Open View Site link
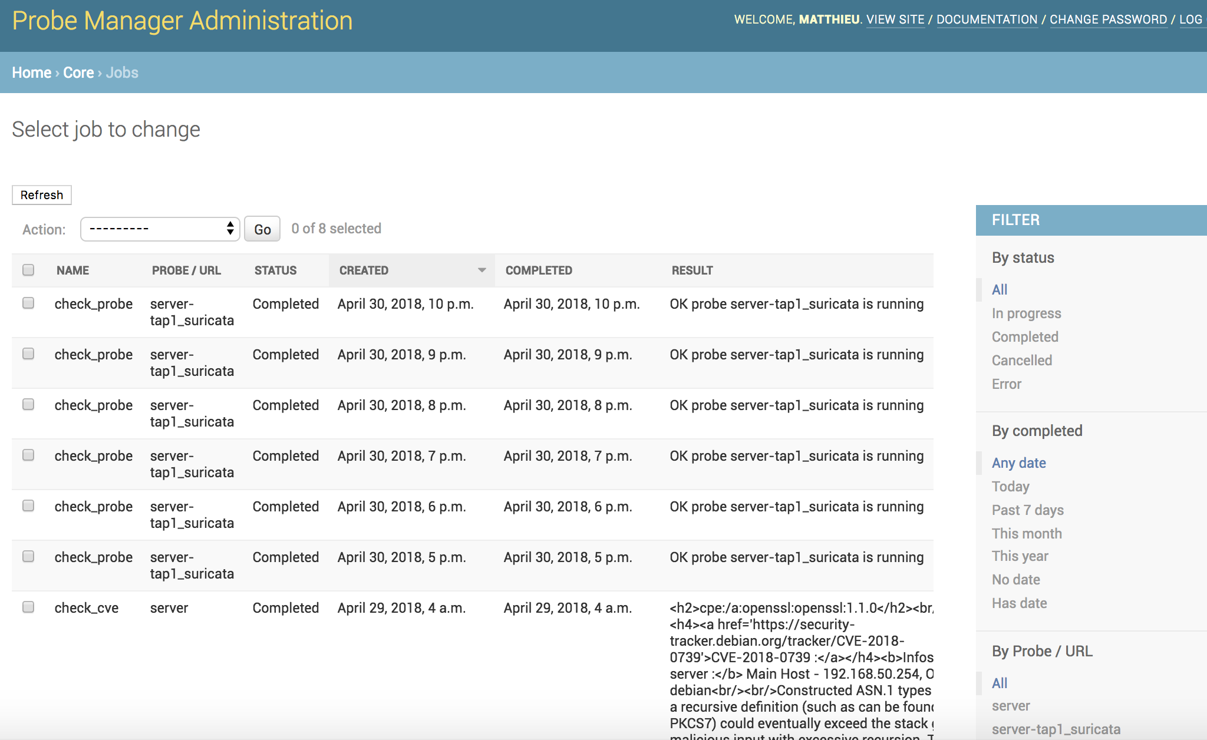This screenshot has height=740, width=1207. pyautogui.click(x=895, y=19)
